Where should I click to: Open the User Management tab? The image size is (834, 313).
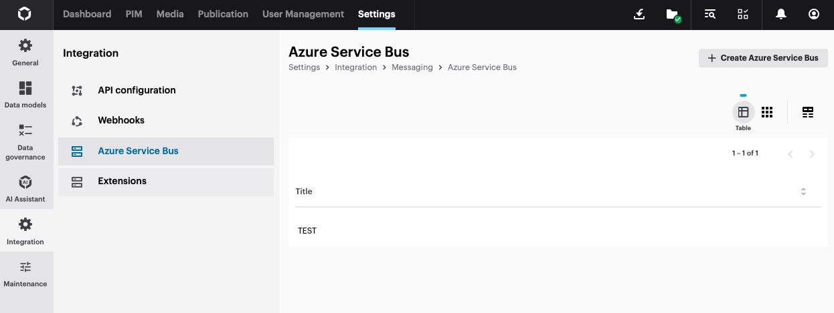click(x=303, y=14)
